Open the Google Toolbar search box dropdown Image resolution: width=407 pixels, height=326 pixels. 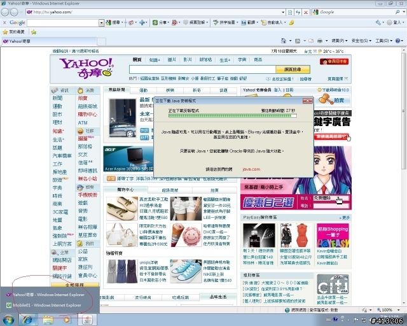pyautogui.click(x=102, y=23)
